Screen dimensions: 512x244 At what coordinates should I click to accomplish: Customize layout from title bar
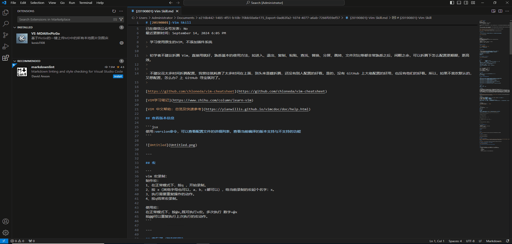473,3
